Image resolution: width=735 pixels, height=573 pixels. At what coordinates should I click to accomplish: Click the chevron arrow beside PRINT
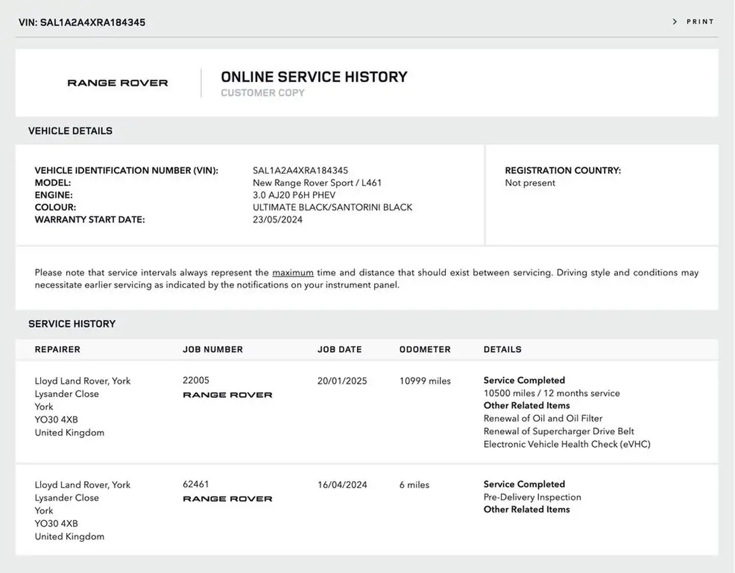click(675, 22)
